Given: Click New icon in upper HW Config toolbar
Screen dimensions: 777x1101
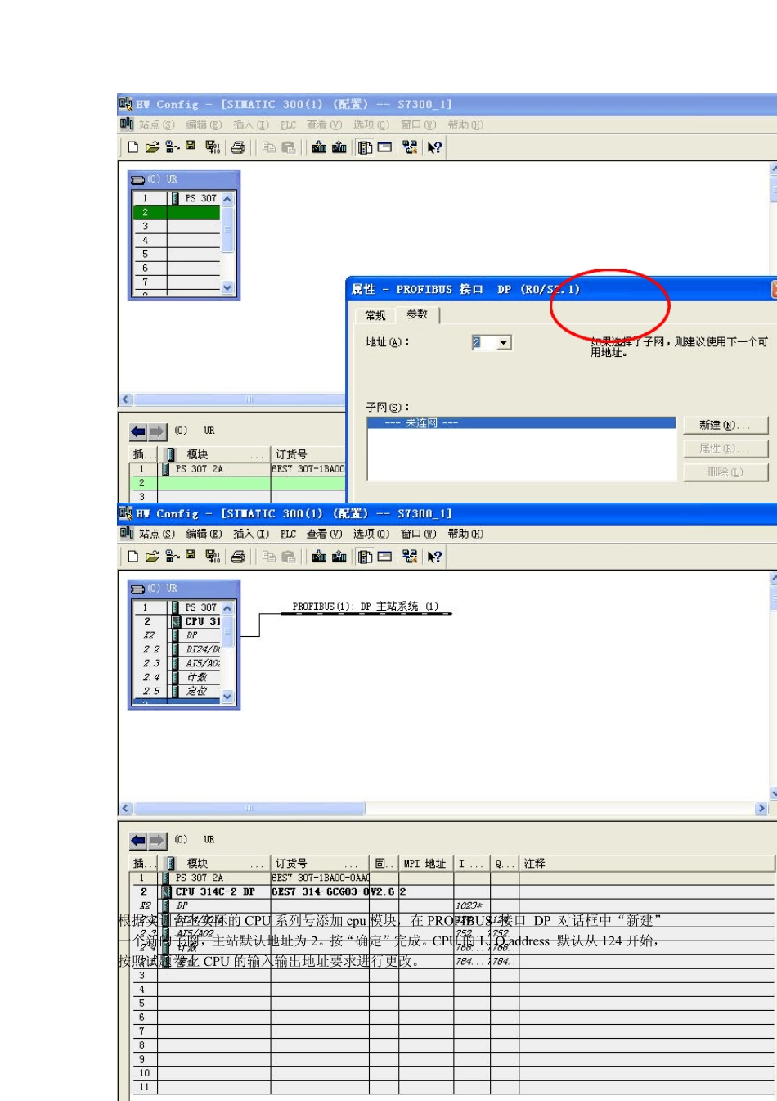Looking at the screenshot, I should click(132, 147).
